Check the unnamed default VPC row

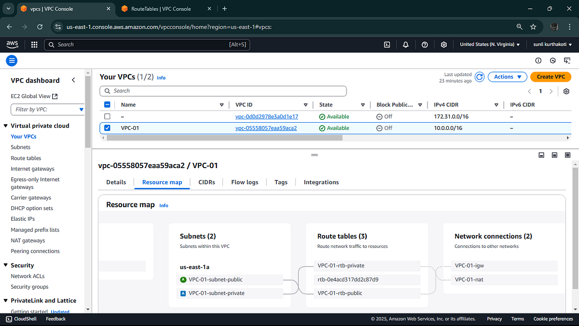click(107, 116)
